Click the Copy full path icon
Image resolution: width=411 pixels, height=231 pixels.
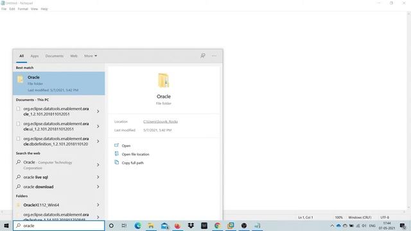click(x=117, y=162)
